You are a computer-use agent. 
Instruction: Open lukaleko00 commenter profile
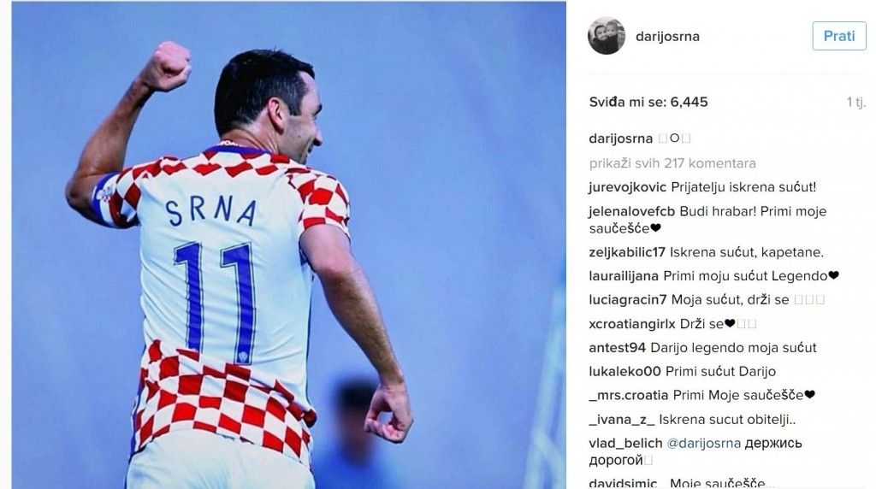tap(624, 372)
